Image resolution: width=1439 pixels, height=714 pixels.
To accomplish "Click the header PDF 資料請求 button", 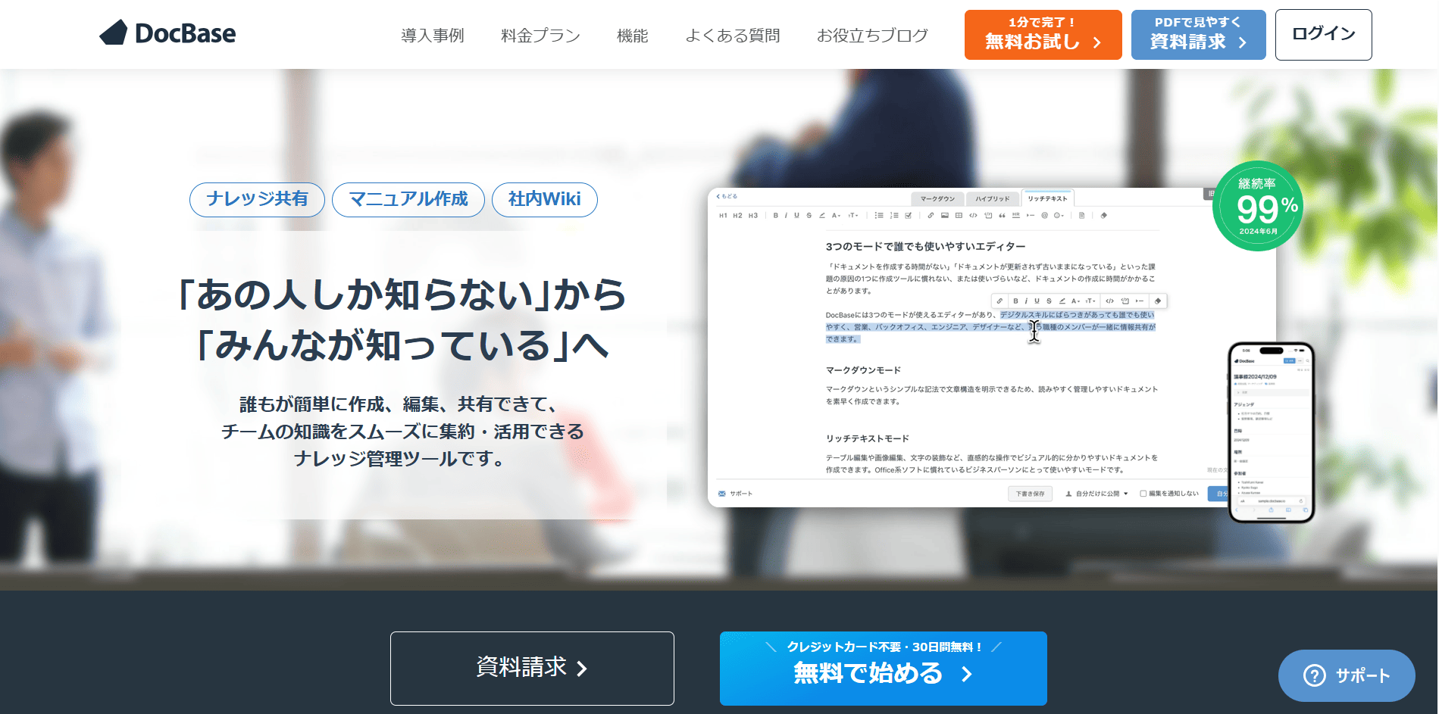I will point(1198,35).
